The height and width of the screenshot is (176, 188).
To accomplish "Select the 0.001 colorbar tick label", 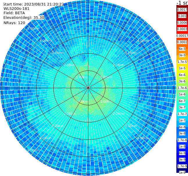I will (x=182, y=16).
